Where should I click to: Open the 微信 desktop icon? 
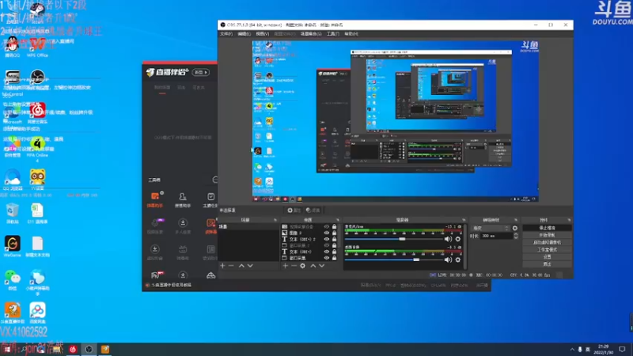pos(12,280)
